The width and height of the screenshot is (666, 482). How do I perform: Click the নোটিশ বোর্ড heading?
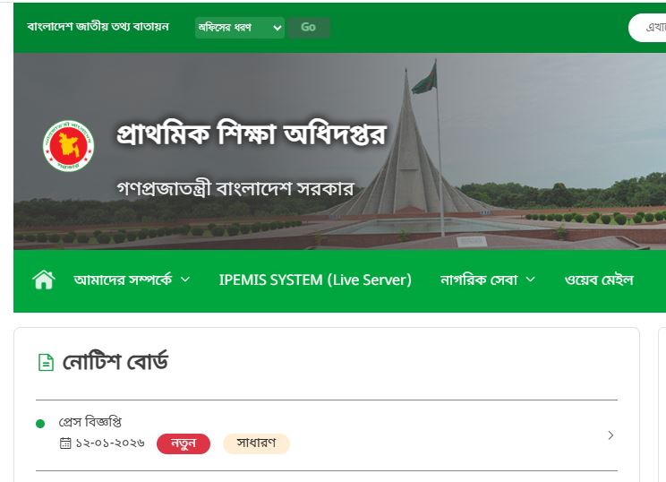point(115,363)
